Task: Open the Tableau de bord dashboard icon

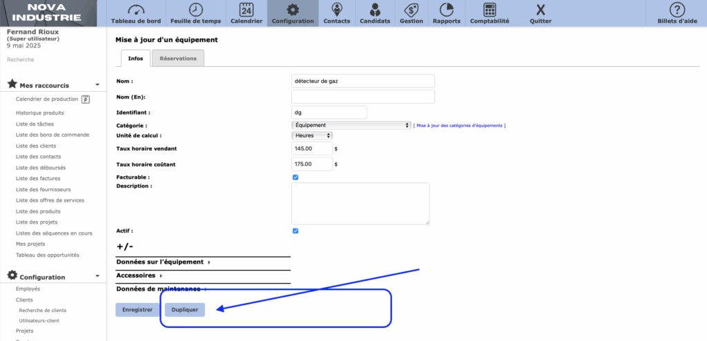Action: 135,10
